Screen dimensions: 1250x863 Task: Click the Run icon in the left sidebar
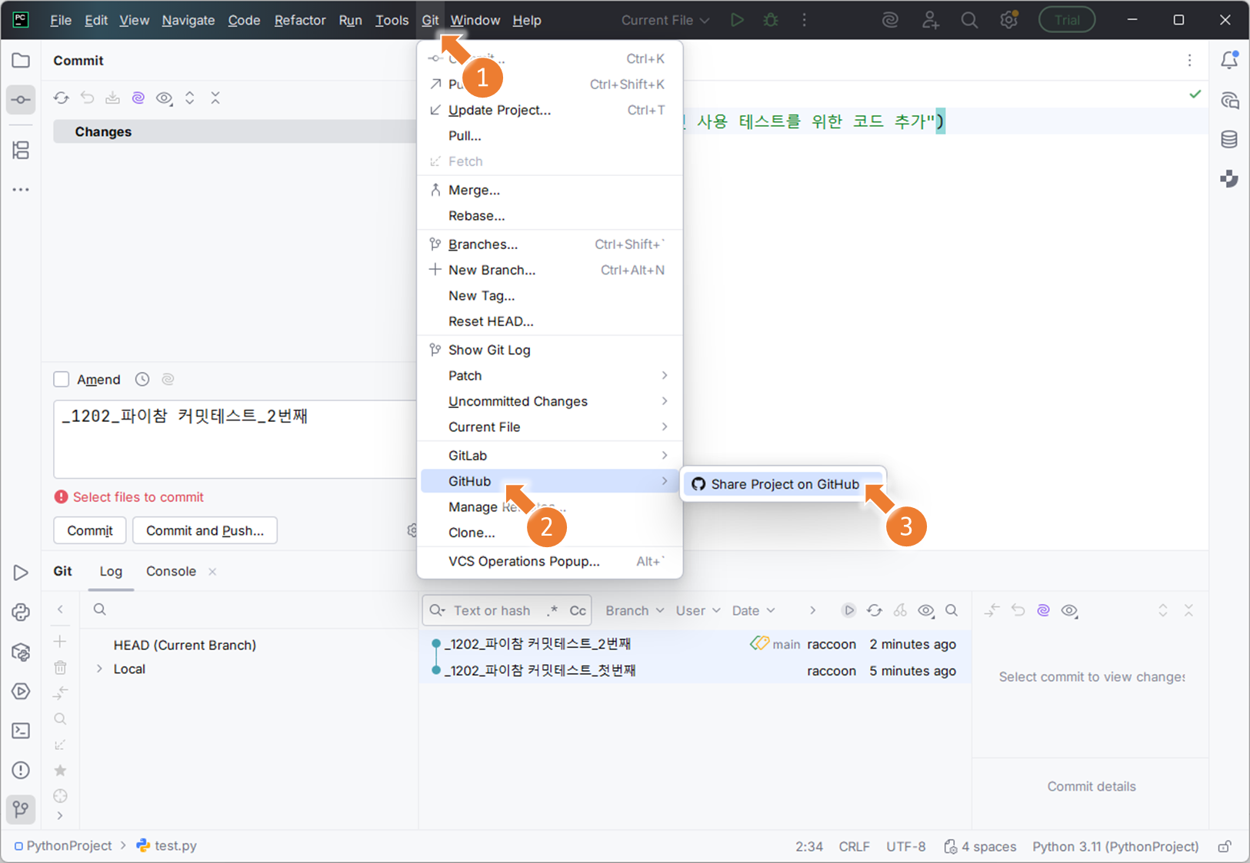tap(21, 573)
